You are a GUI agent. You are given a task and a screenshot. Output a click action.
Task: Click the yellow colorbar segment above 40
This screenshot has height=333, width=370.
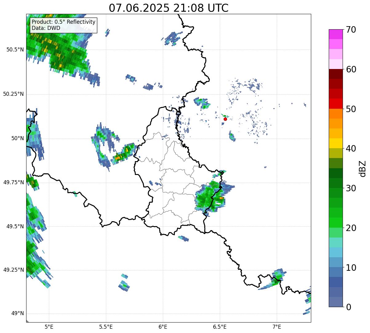336,143
